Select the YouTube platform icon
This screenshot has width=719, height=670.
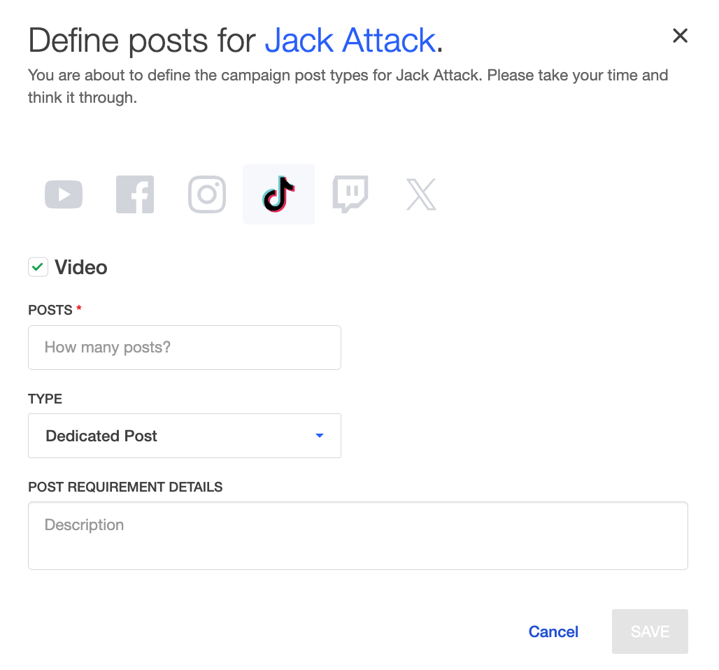click(x=63, y=194)
